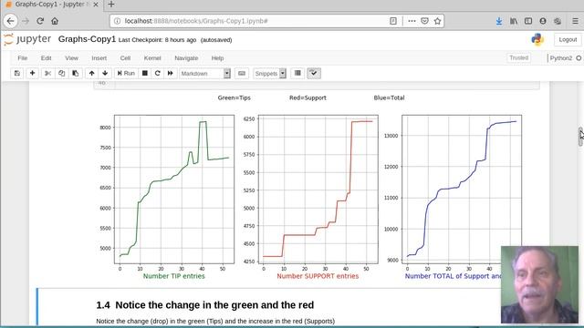Viewport: 584px width, 328px height.
Task: Toggle reader view icon in address bar
Action: point(393,21)
